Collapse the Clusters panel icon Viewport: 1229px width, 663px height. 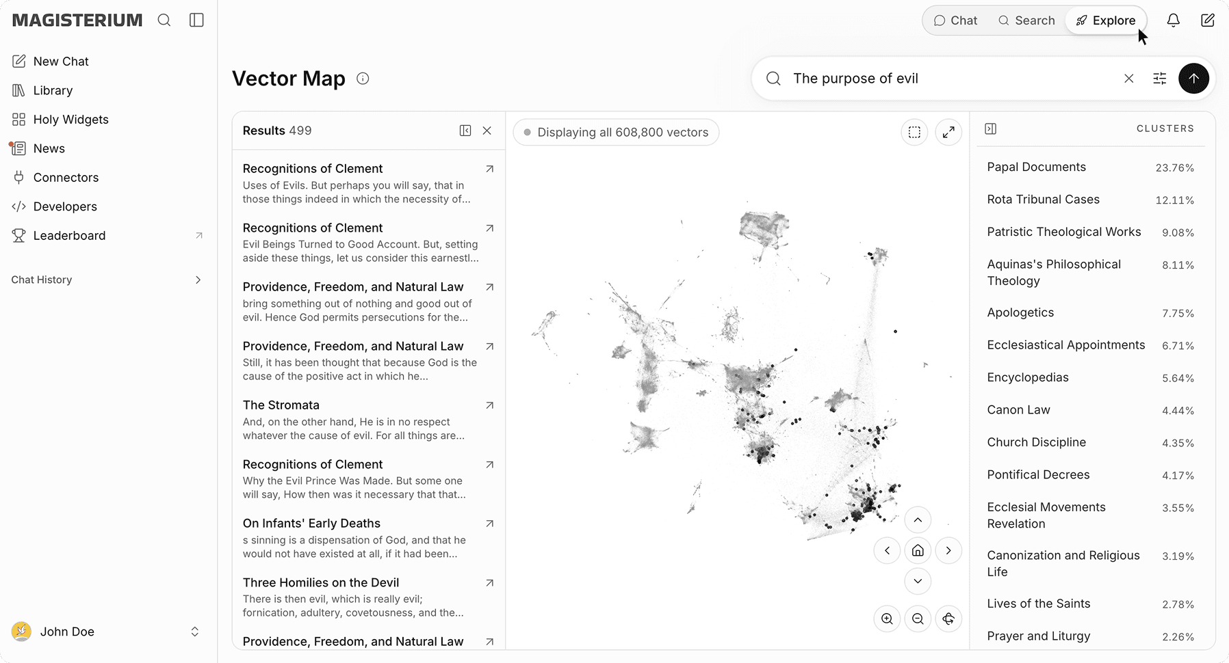coord(990,128)
